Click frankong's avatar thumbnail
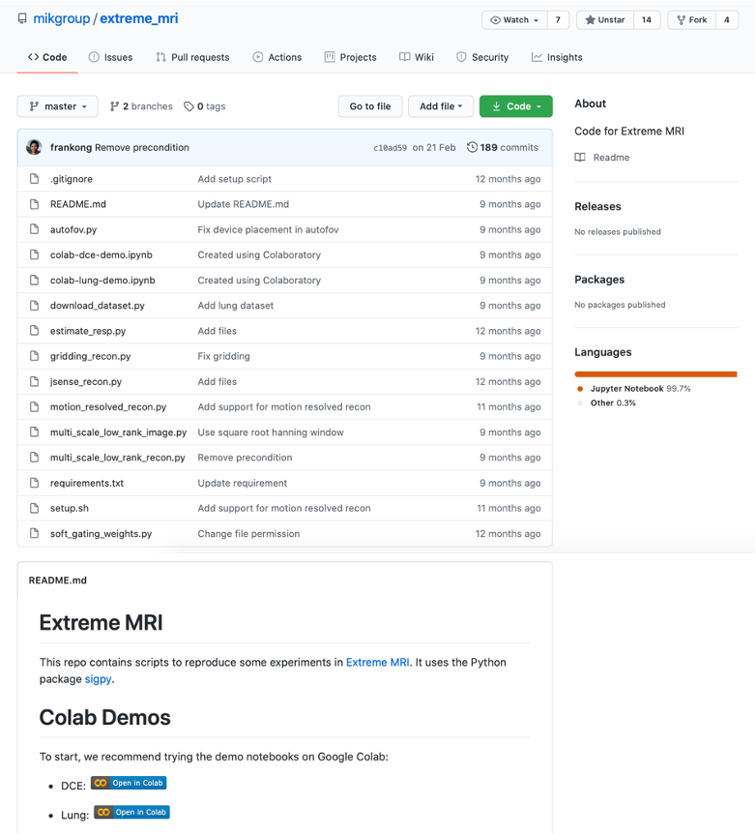Image resolution: width=756 pixels, height=834 pixels. [34, 147]
